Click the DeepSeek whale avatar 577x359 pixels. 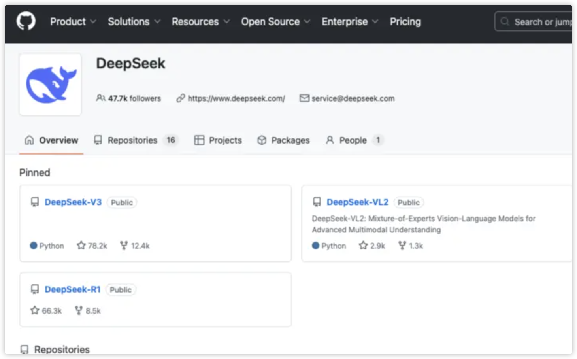(x=51, y=85)
